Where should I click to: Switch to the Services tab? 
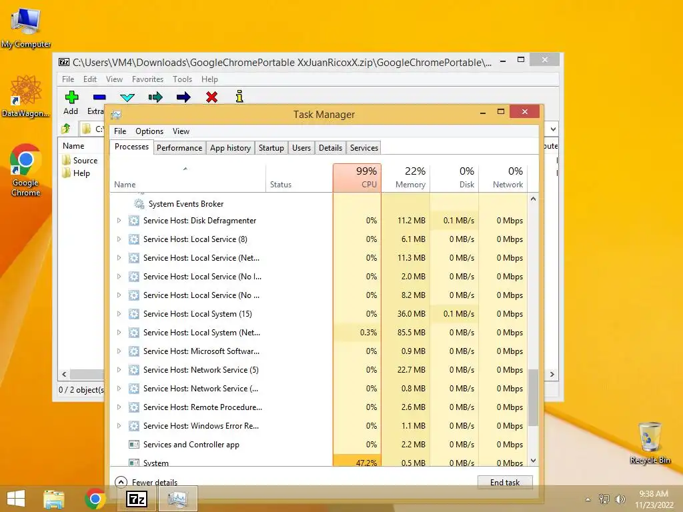364,148
